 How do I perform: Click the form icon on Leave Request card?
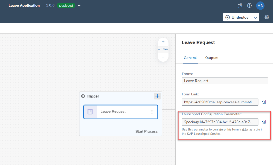pos(90,112)
